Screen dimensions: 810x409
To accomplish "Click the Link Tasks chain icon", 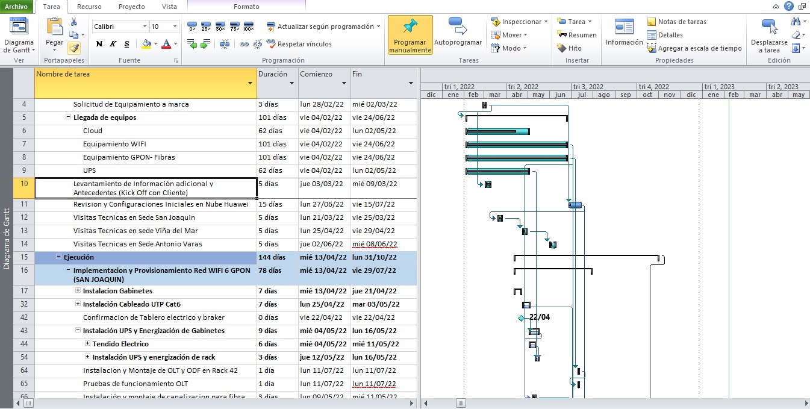I will coord(244,44).
